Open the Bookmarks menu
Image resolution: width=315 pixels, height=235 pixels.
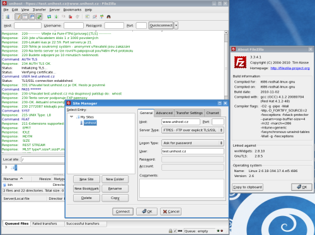coord(72,9)
